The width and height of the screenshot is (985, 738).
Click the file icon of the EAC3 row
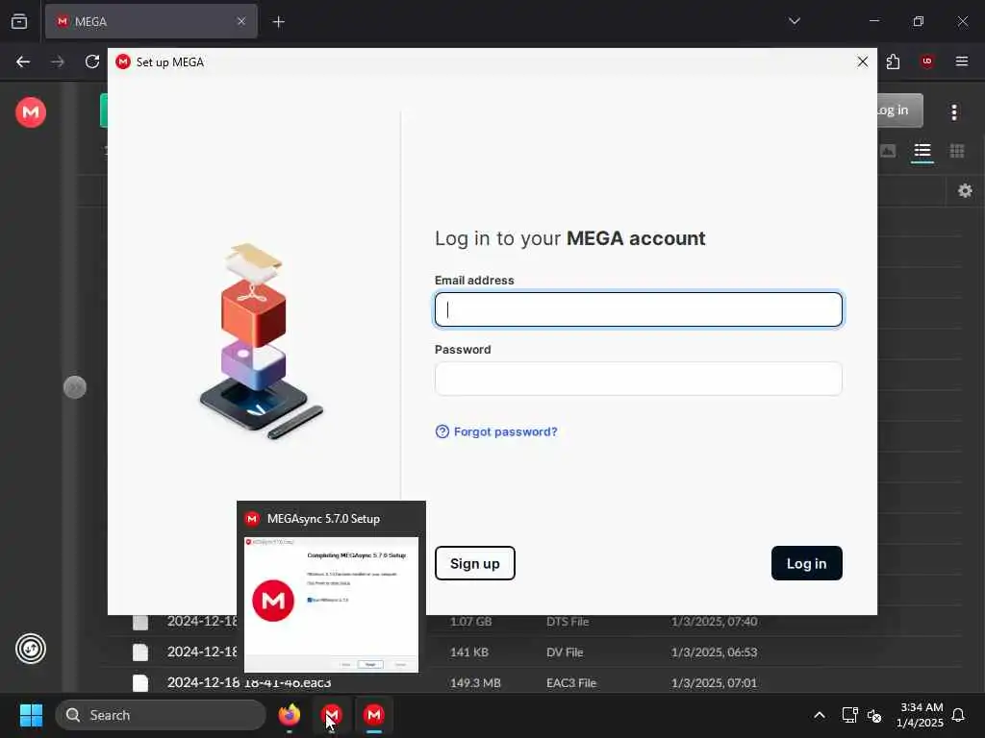pyautogui.click(x=140, y=683)
